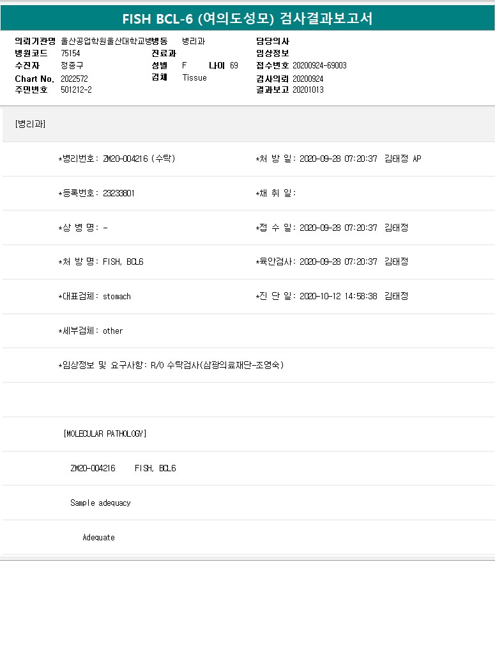Image resolution: width=495 pixels, height=665 pixels.
Task: Select the Sample adequacy label
Action: click(x=100, y=503)
